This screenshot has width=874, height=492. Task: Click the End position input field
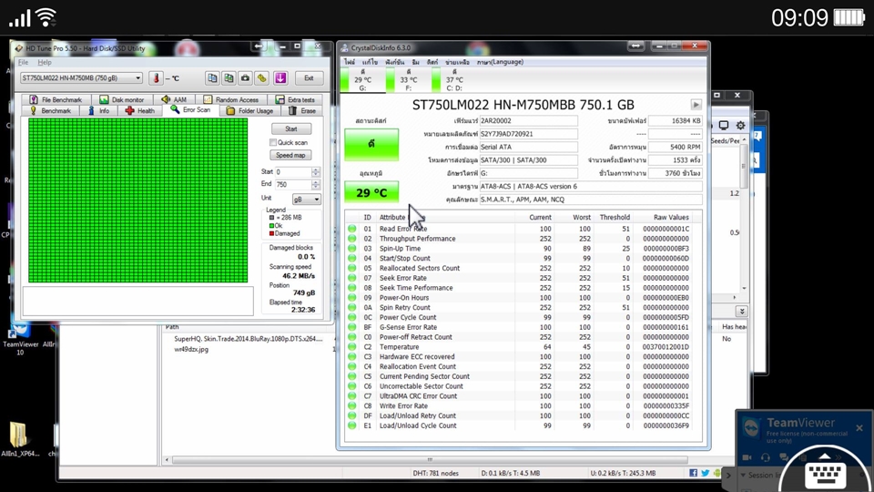(x=293, y=185)
